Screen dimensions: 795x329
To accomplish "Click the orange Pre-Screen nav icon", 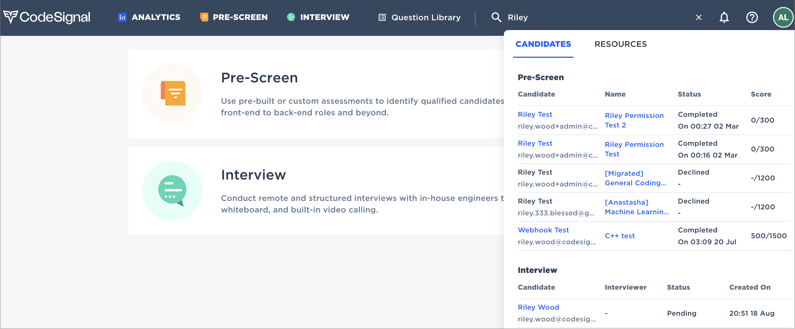I will [204, 17].
